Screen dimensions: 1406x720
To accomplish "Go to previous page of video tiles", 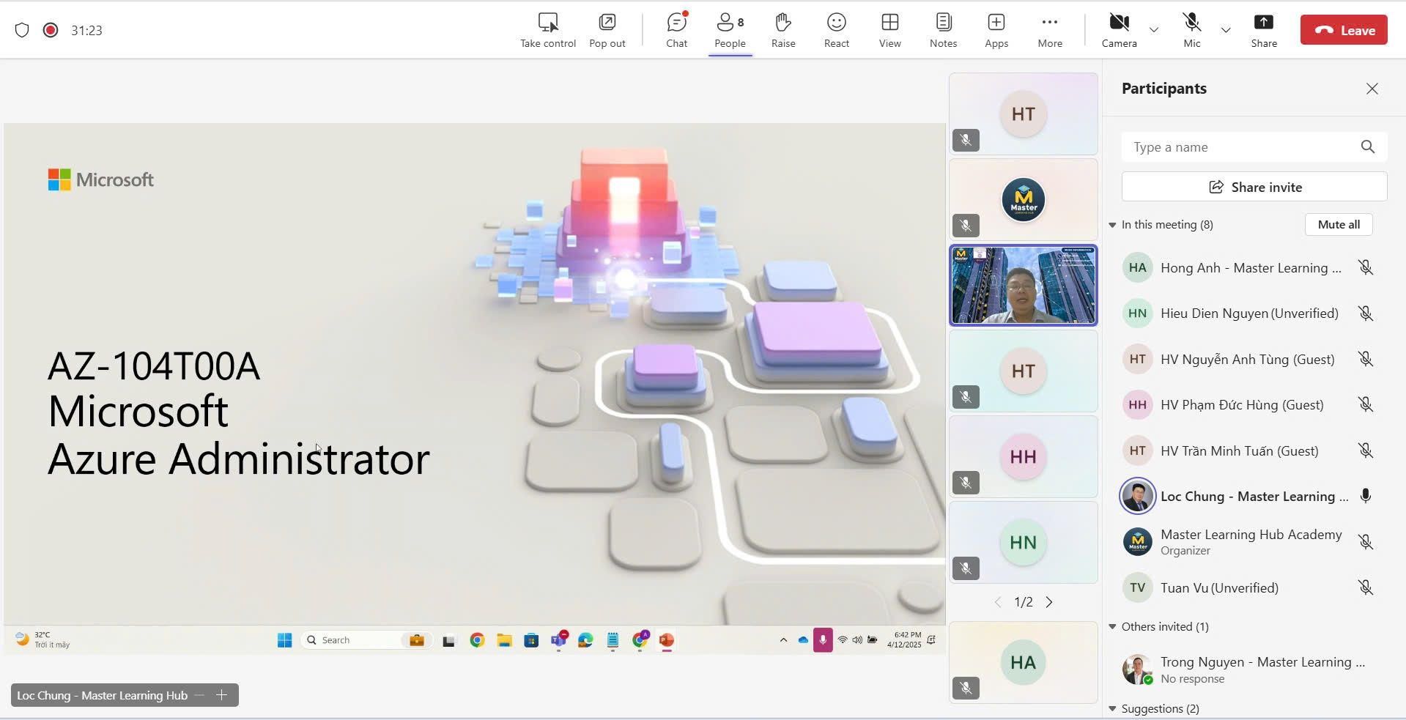I will [x=998, y=602].
